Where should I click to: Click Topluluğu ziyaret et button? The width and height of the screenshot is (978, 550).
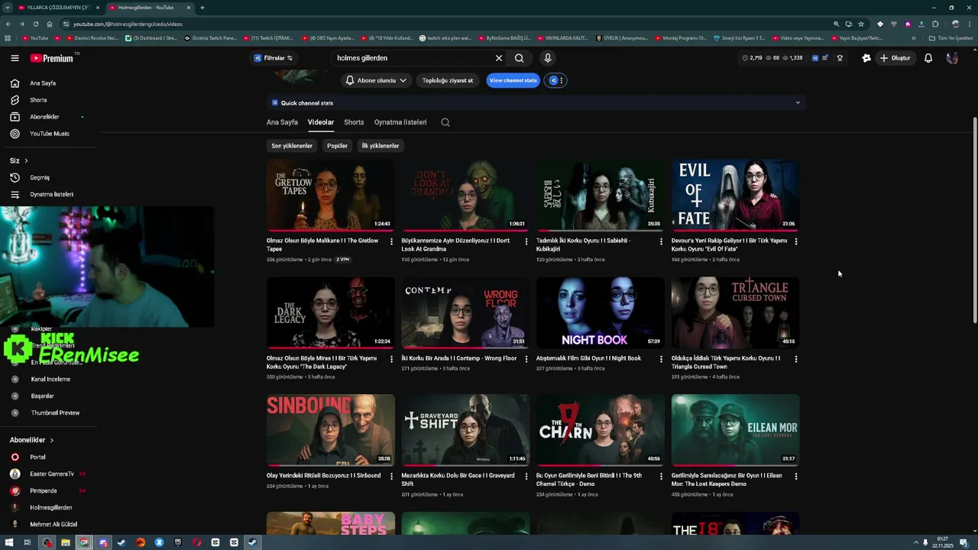point(448,80)
